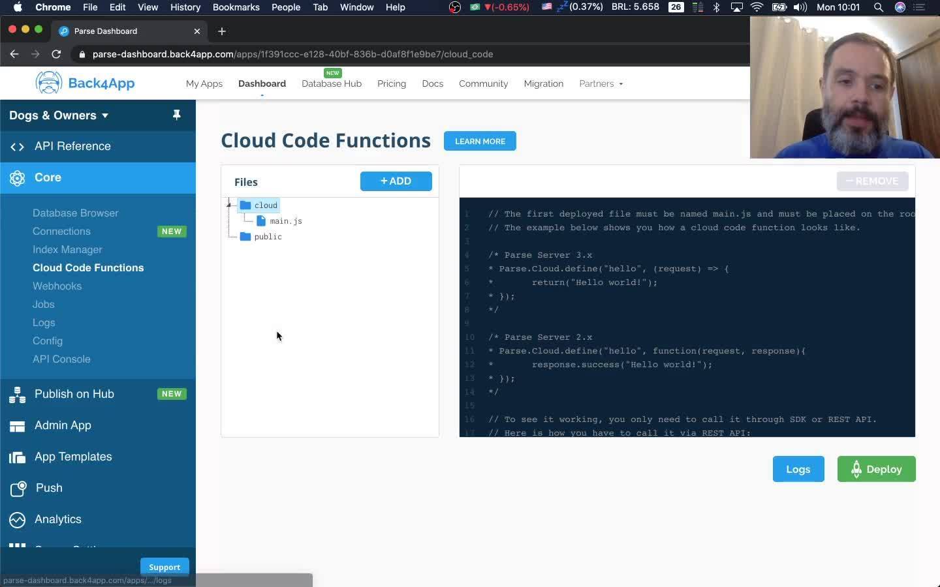The height and width of the screenshot is (587, 940).
Task: Open Logs in the Core sidebar
Action: pyautogui.click(x=44, y=323)
